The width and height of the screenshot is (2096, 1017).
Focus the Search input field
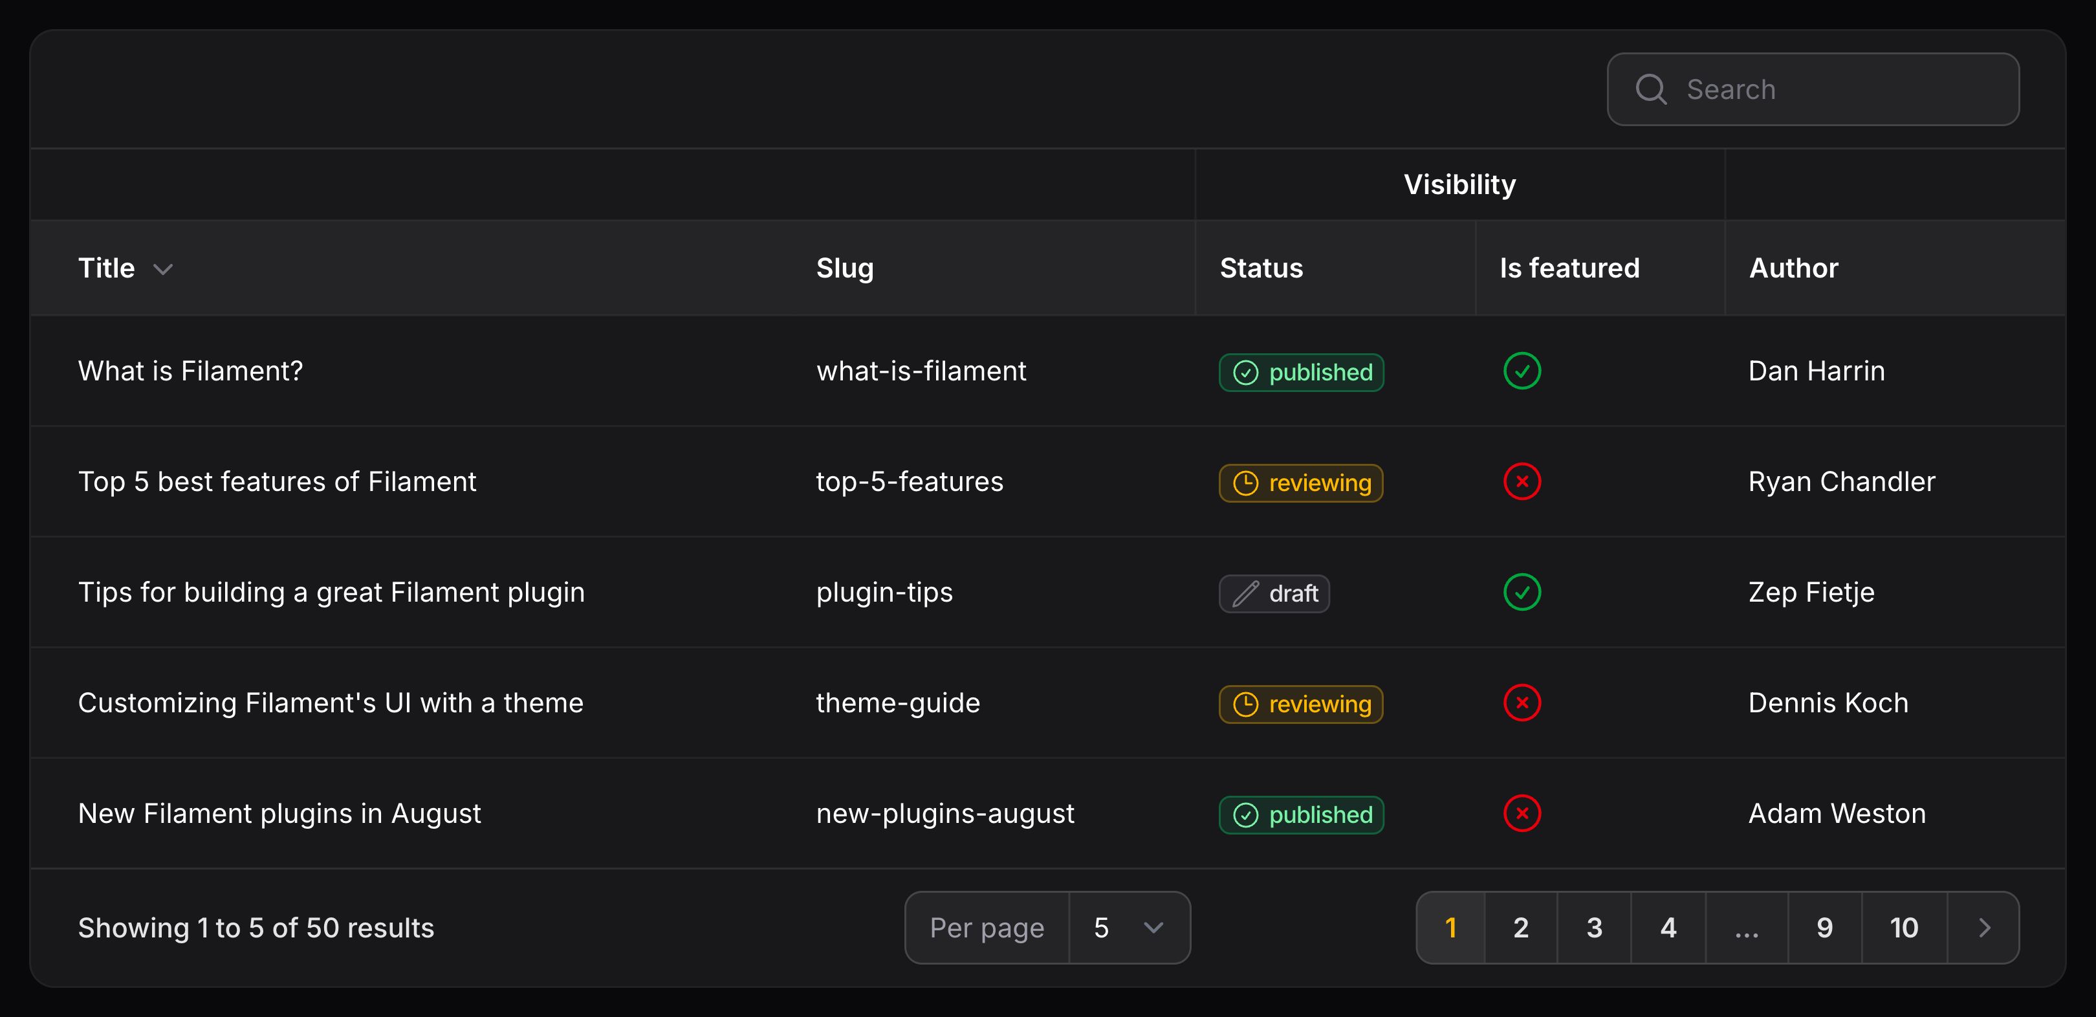[x=1813, y=89]
